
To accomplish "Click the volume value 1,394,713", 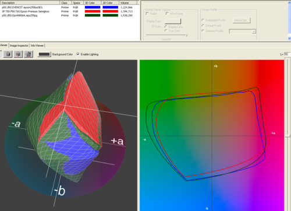I will click(126, 12).
